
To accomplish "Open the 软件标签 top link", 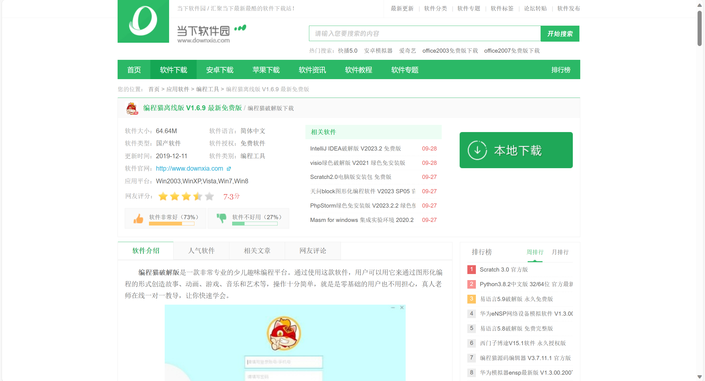I will tap(502, 9).
